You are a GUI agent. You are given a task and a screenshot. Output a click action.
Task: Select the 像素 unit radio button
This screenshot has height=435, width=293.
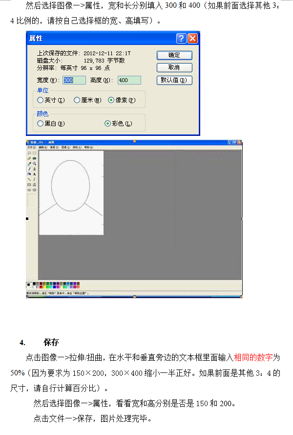pos(111,100)
